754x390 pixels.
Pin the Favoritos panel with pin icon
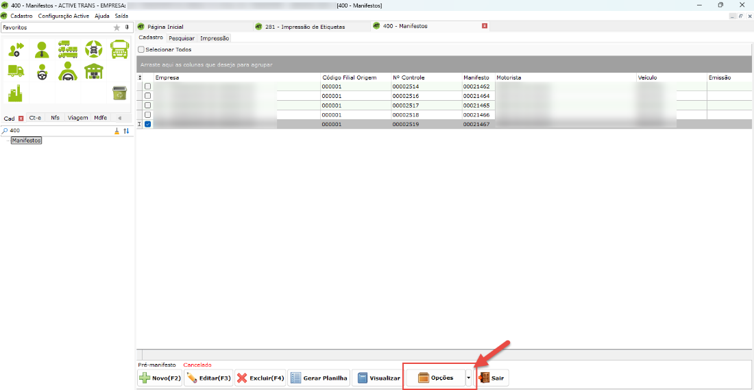tap(127, 27)
